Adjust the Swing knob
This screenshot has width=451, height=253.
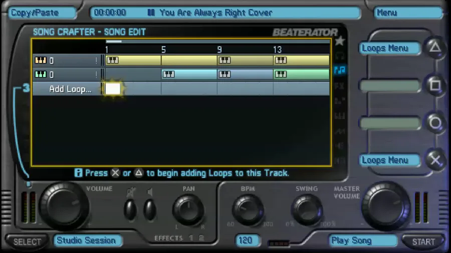(x=307, y=210)
